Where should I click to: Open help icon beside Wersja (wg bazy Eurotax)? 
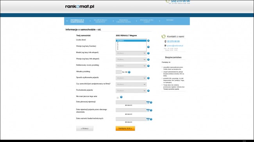pos(148,47)
